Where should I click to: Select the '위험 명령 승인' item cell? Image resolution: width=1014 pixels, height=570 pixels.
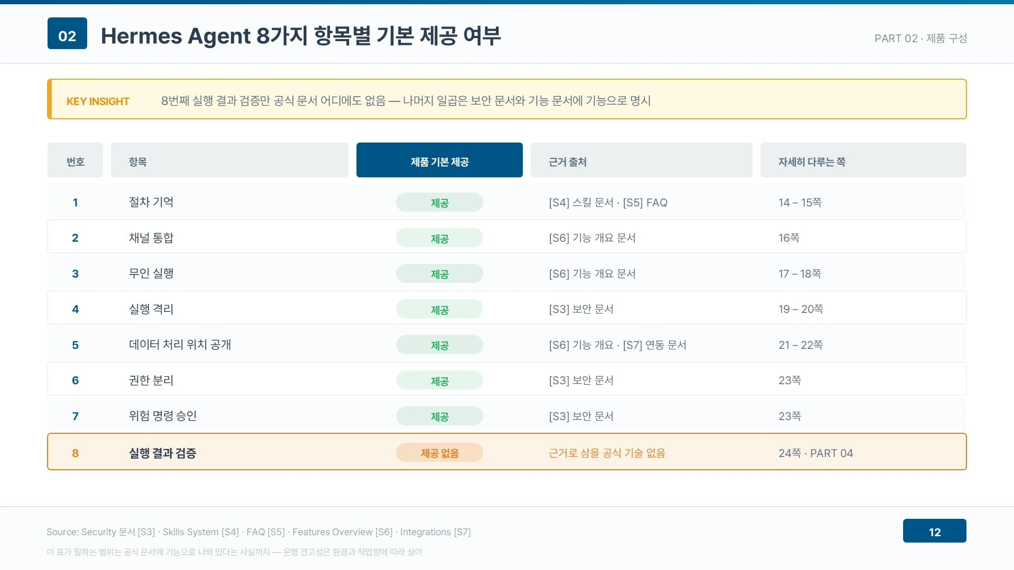(x=163, y=416)
